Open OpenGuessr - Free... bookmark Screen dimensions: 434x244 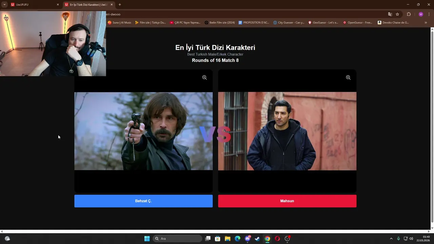[358, 23]
